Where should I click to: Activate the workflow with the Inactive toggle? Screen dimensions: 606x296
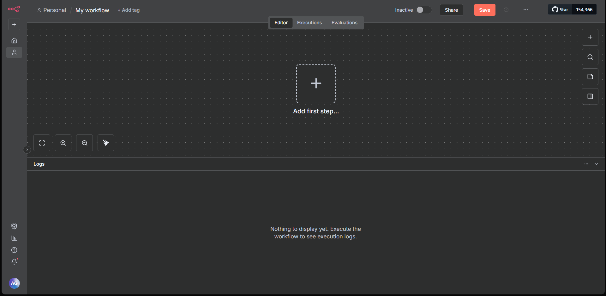point(424,10)
